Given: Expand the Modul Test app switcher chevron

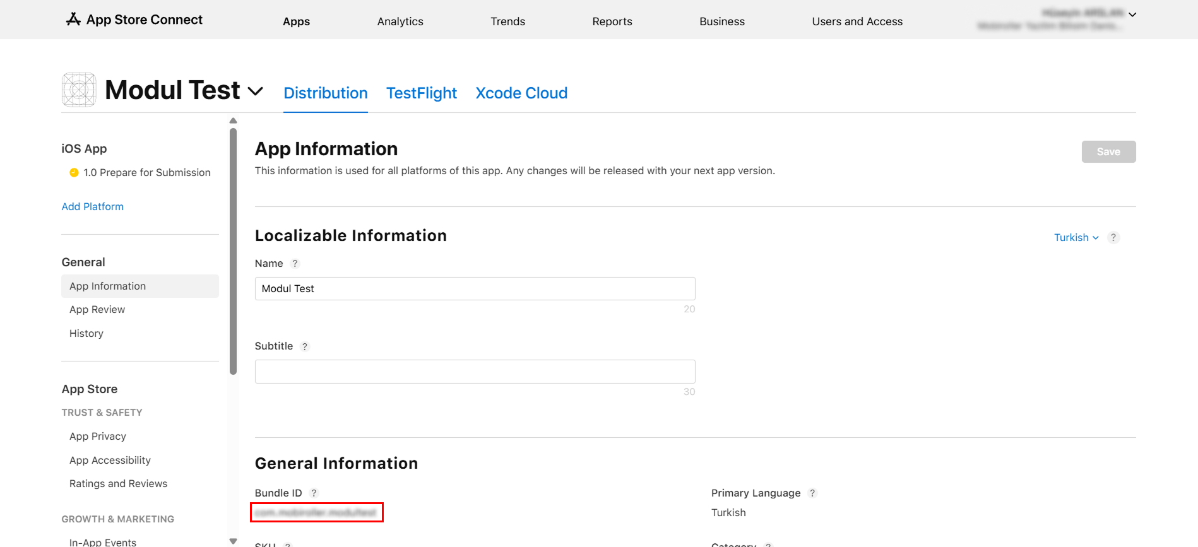Looking at the screenshot, I should click(256, 91).
